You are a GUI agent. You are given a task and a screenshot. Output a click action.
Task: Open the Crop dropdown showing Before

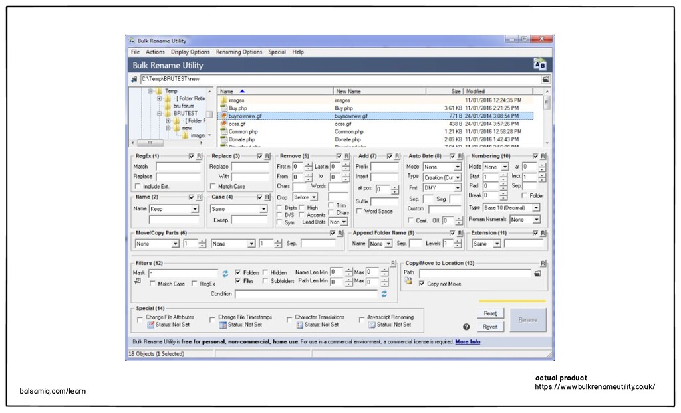pyautogui.click(x=314, y=197)
